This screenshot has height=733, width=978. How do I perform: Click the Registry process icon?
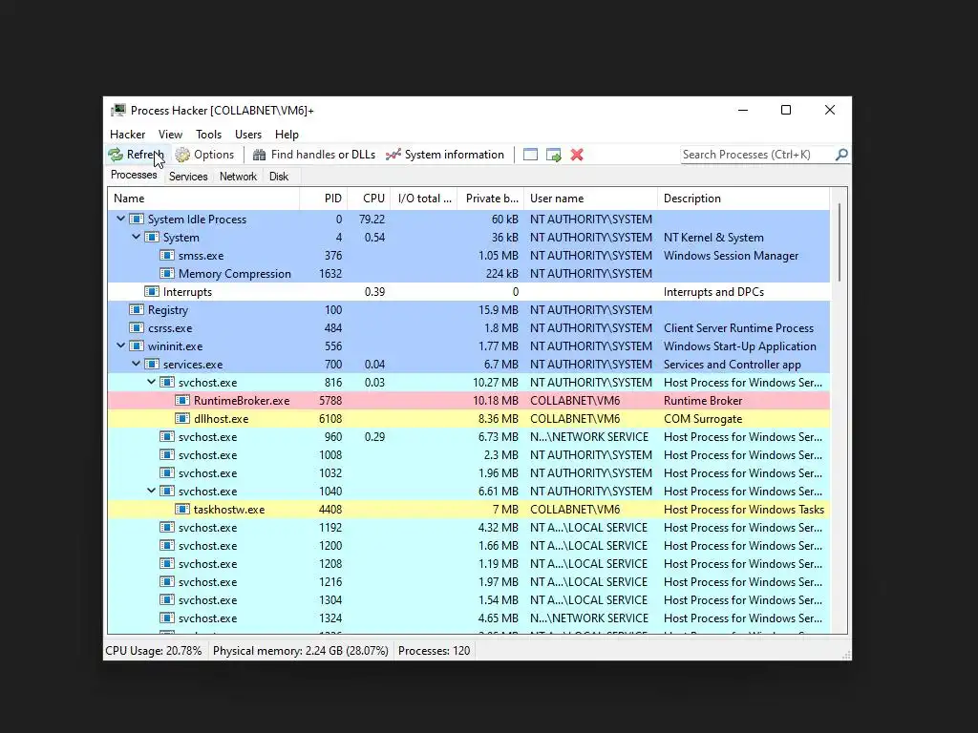pos(136,310)
